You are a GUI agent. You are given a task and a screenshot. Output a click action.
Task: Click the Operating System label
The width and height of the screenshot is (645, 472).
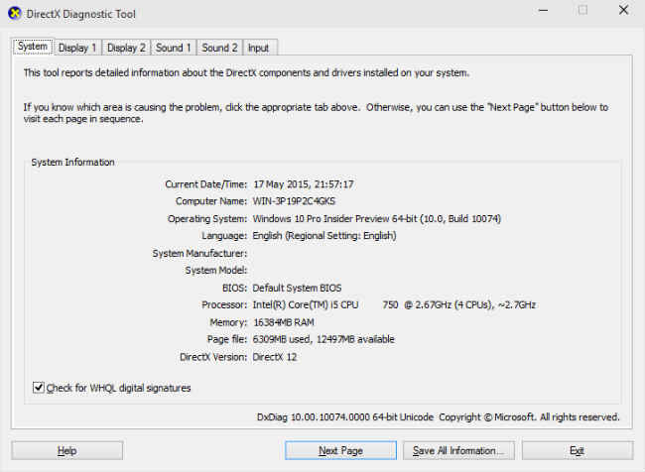point(207,218)
